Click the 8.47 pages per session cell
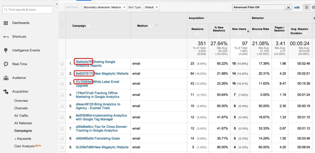The height and width of the screenshot is (153, 315). (283, 84)
